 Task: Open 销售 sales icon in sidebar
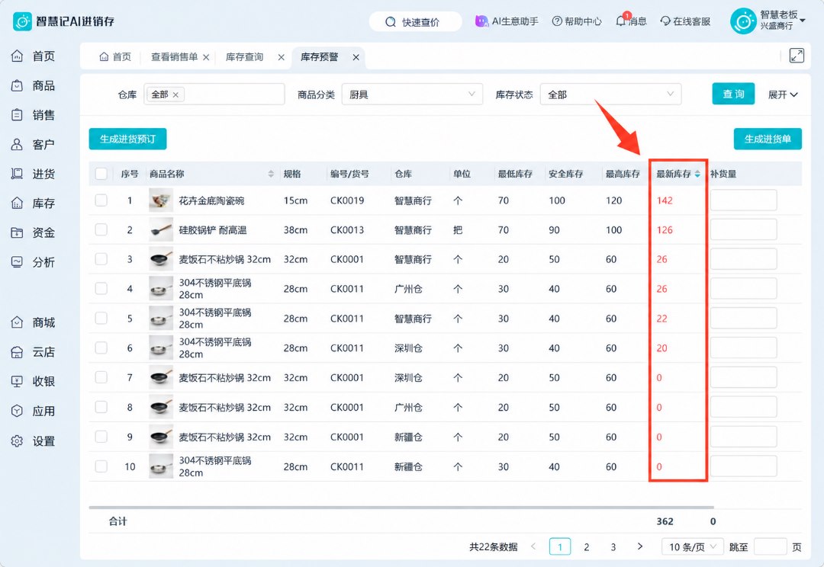click(x=18, y=114)
